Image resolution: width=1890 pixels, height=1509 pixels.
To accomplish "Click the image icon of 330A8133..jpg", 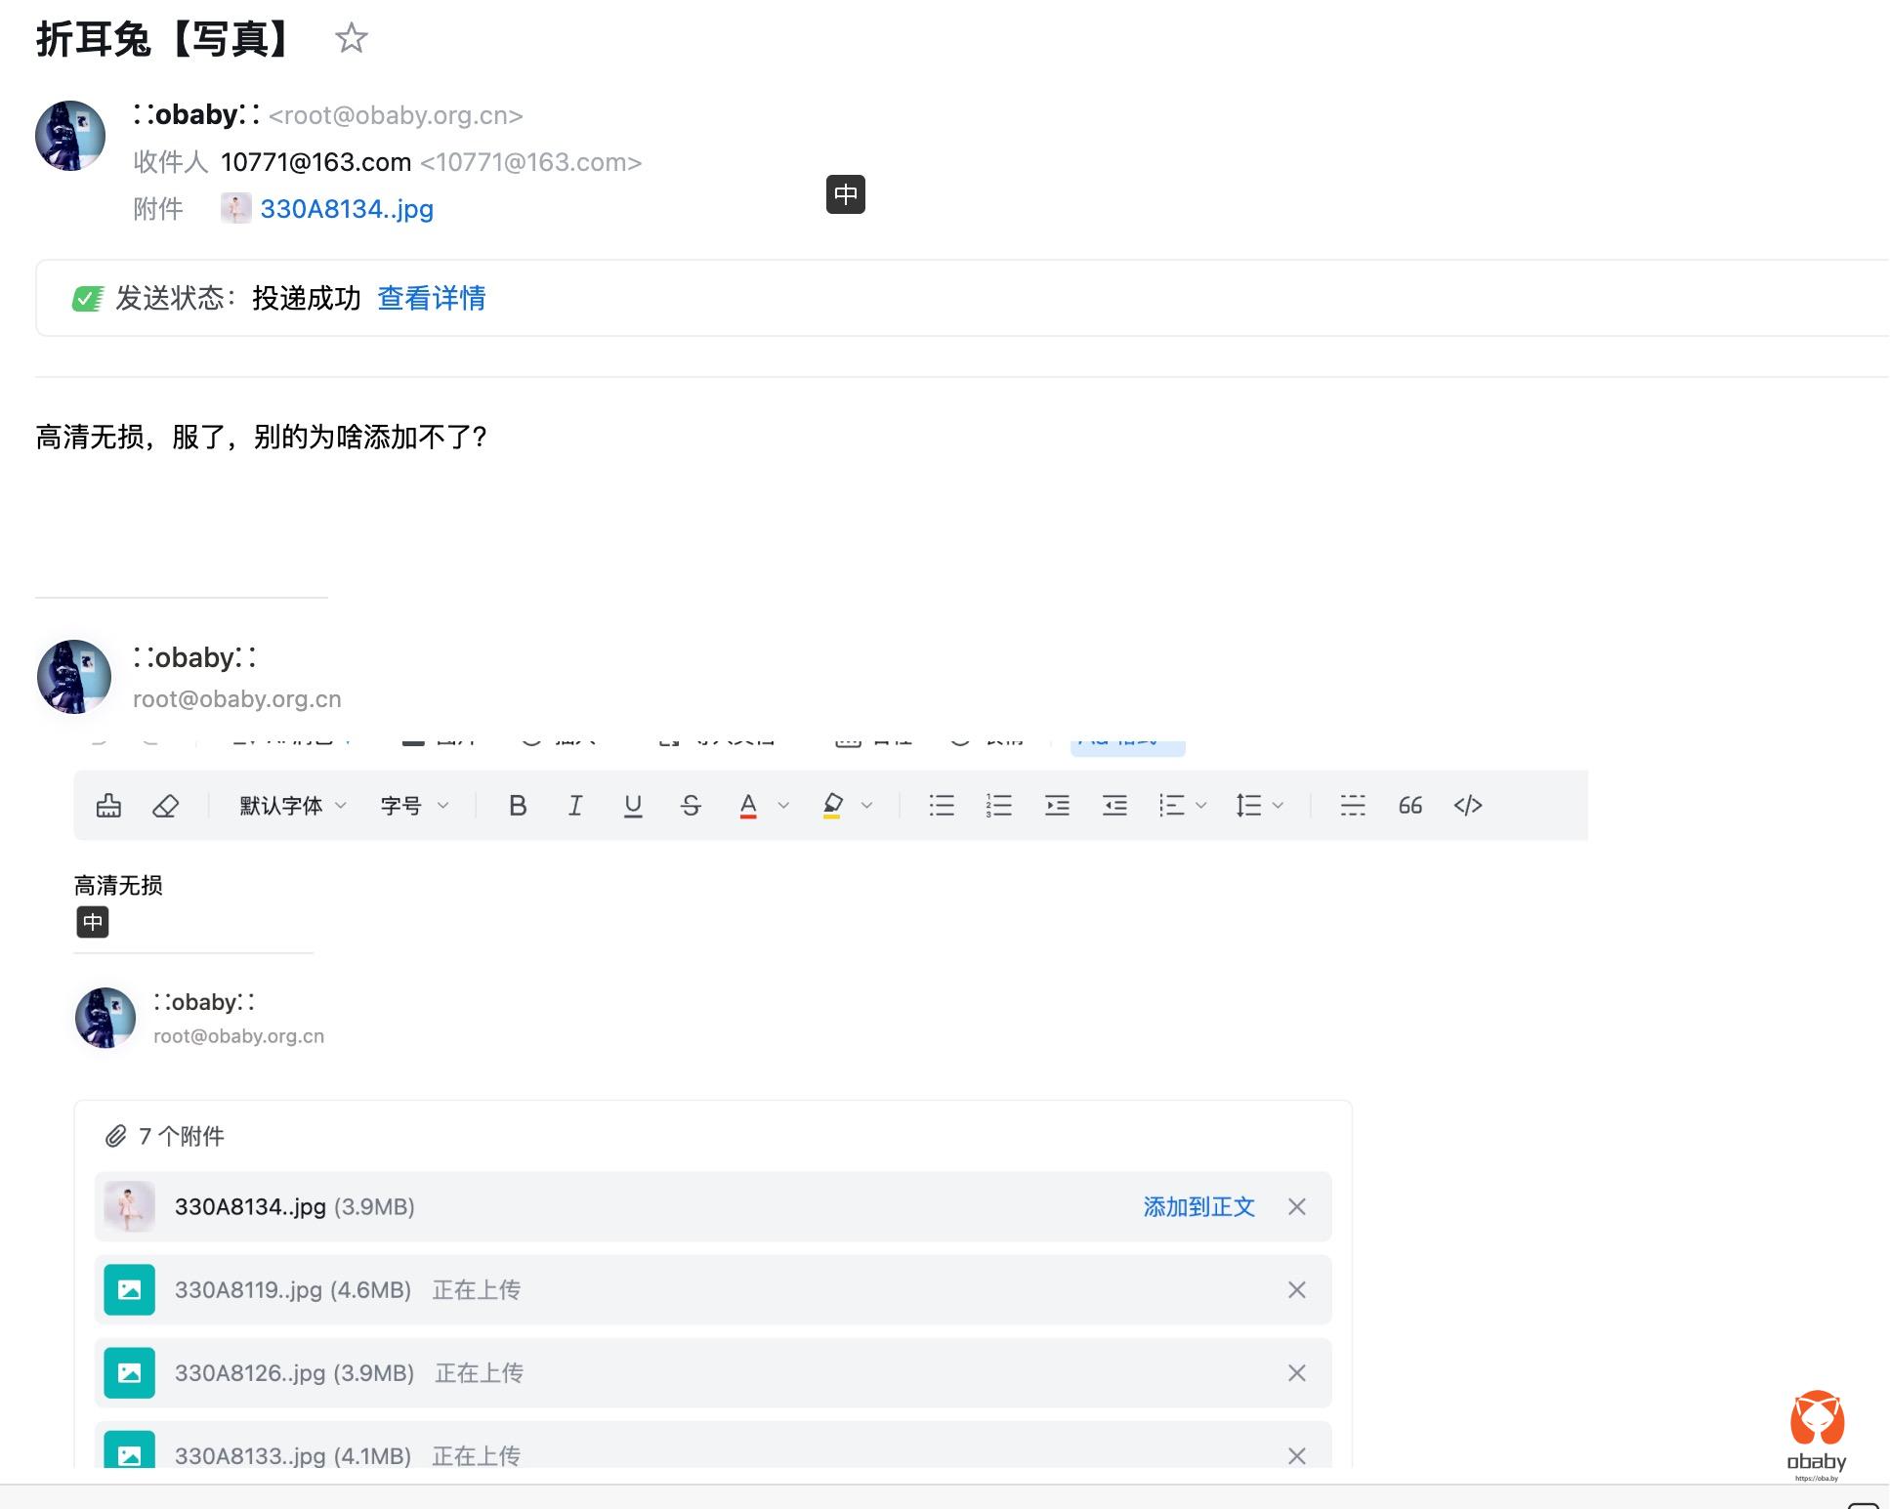I will click(130, 1449).
